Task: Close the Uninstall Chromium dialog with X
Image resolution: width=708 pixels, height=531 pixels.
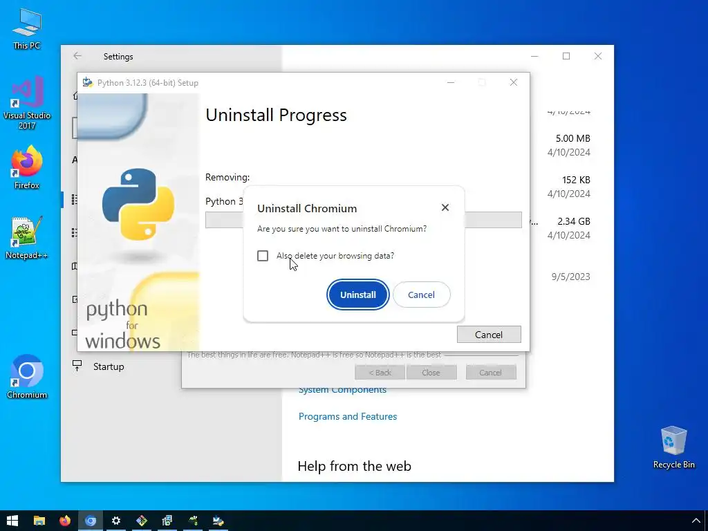Action: coord(445,207)
